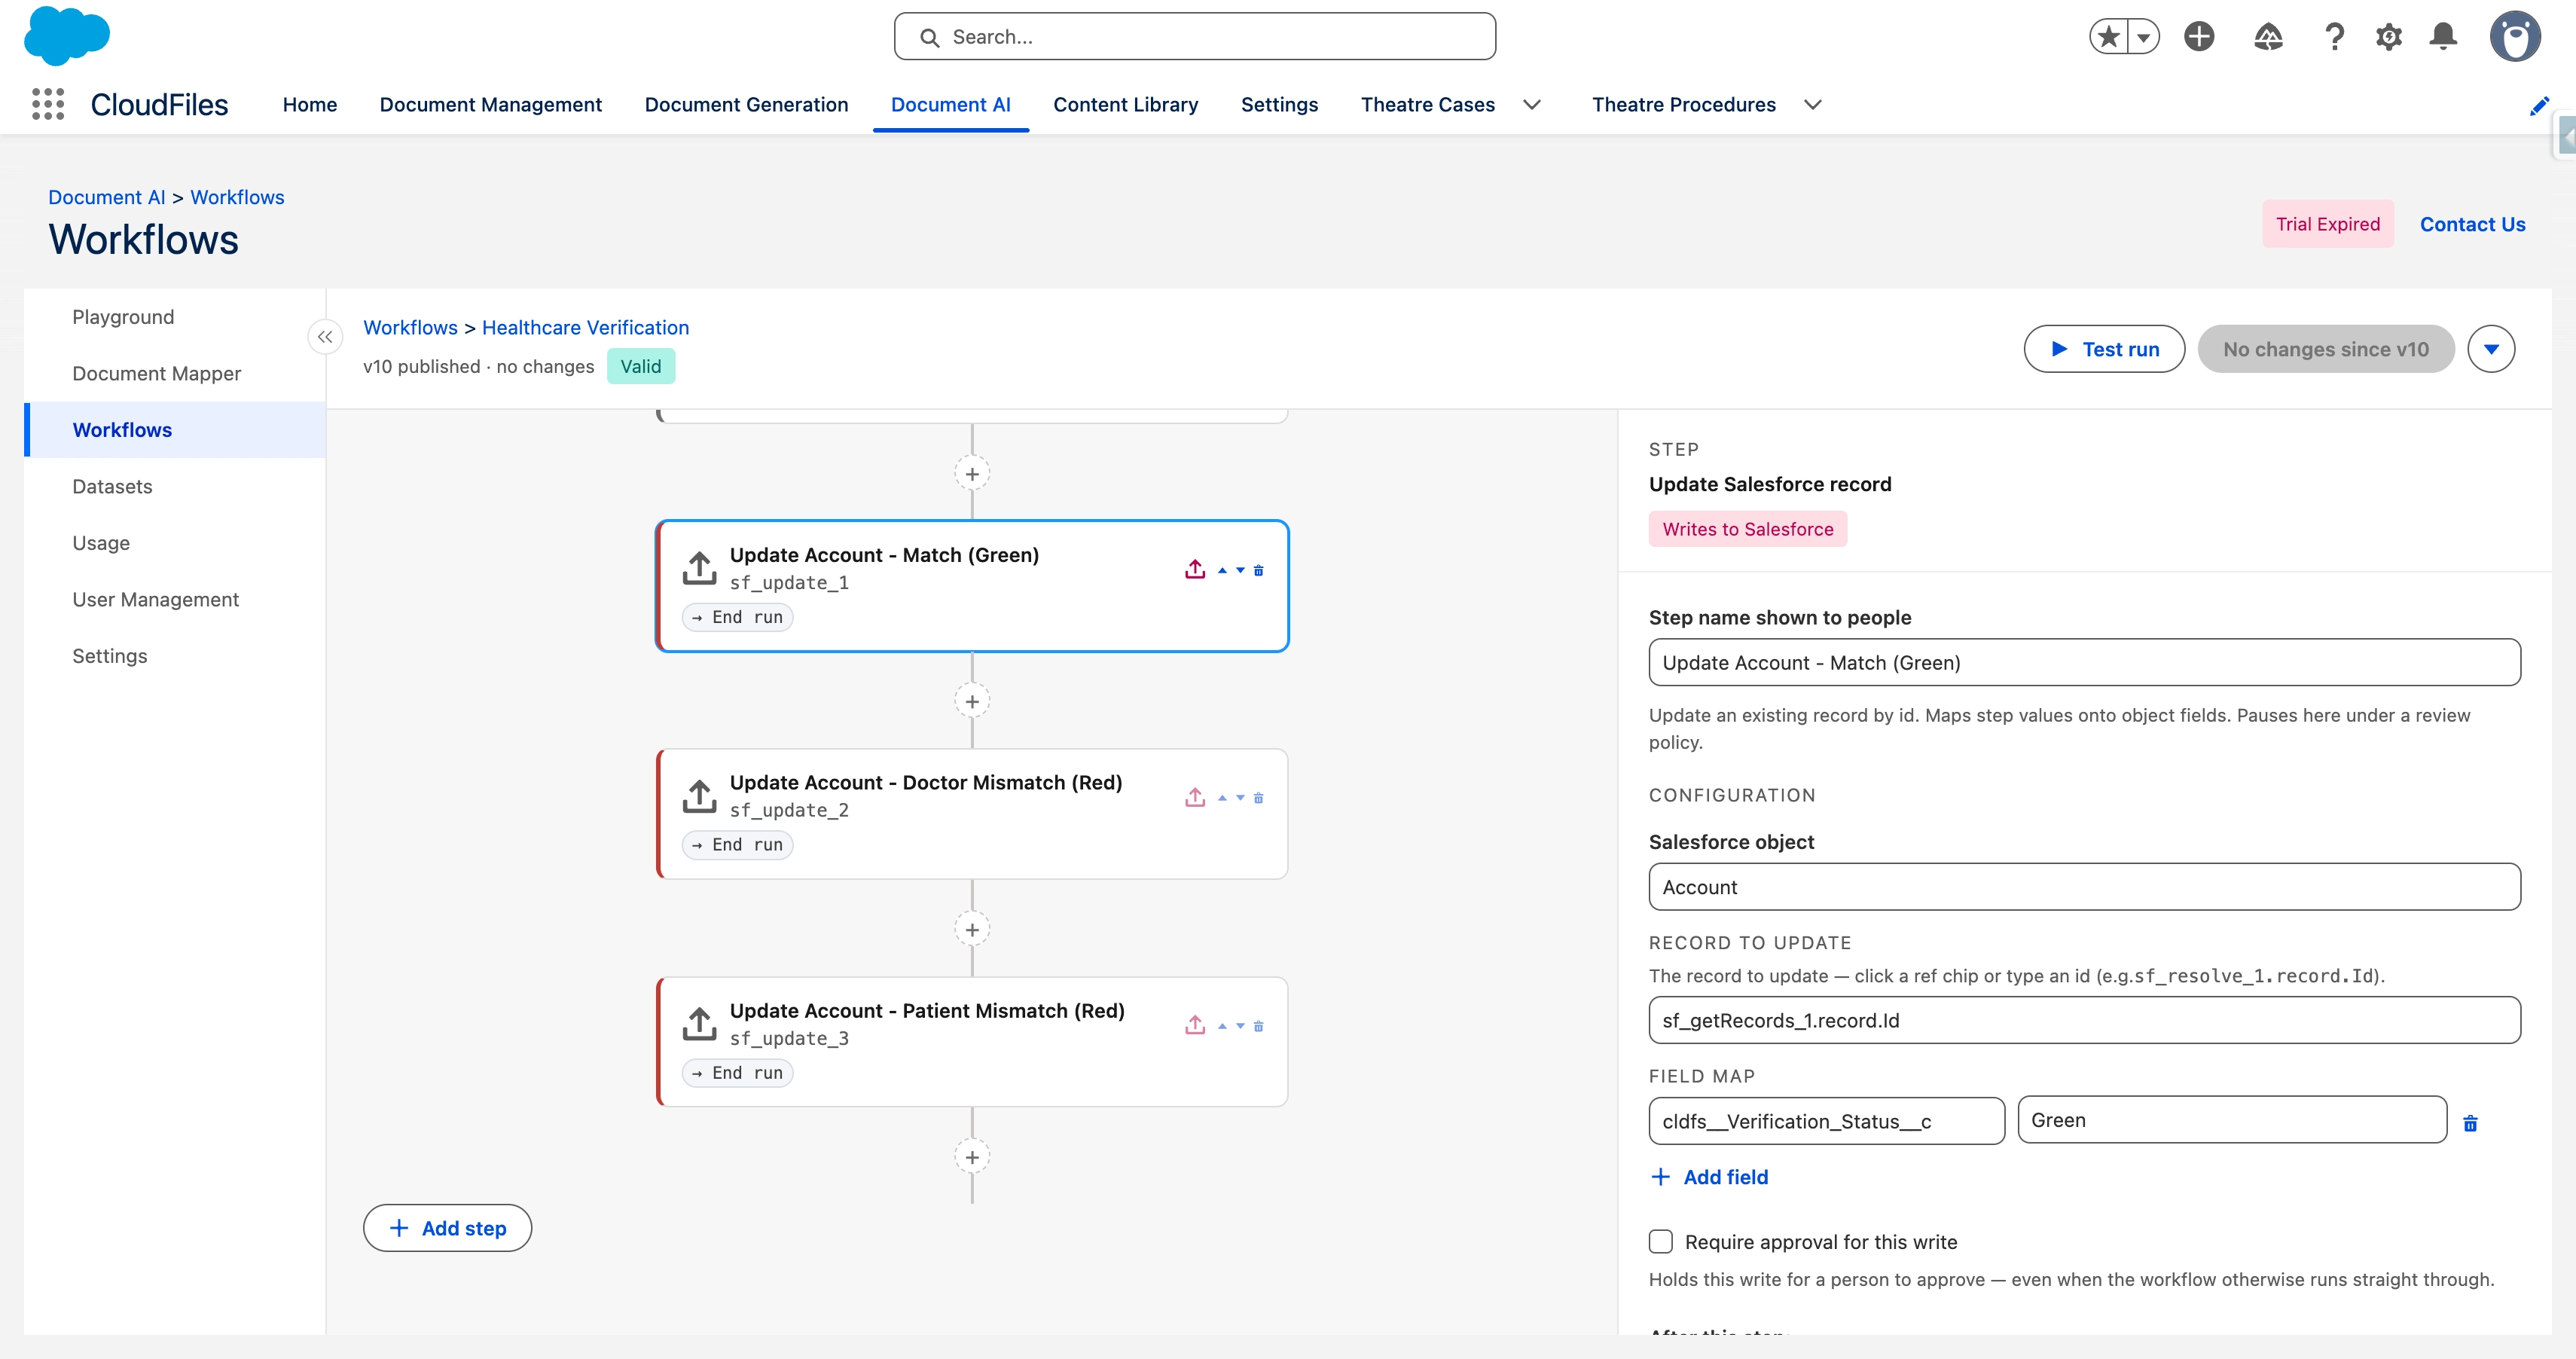Click write icon on sf_update_3 step
2576x1359 pixels.
point(1195,1026)
